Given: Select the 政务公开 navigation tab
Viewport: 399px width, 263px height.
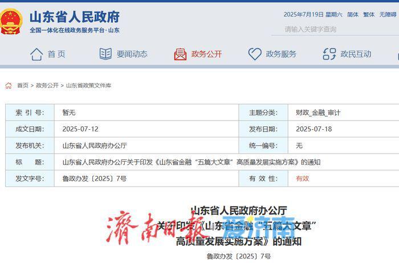Looking at the screenshot, I should tap(206, 54).
